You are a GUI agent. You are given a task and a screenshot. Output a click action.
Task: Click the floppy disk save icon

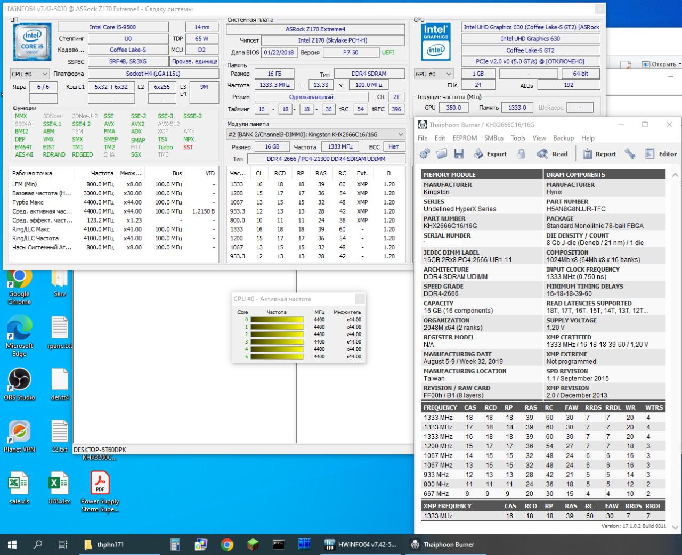point(458,154)
